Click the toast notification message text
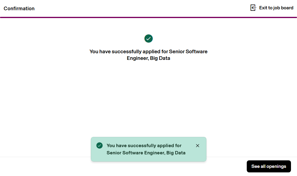297x176 pixels. pos(146,149)
